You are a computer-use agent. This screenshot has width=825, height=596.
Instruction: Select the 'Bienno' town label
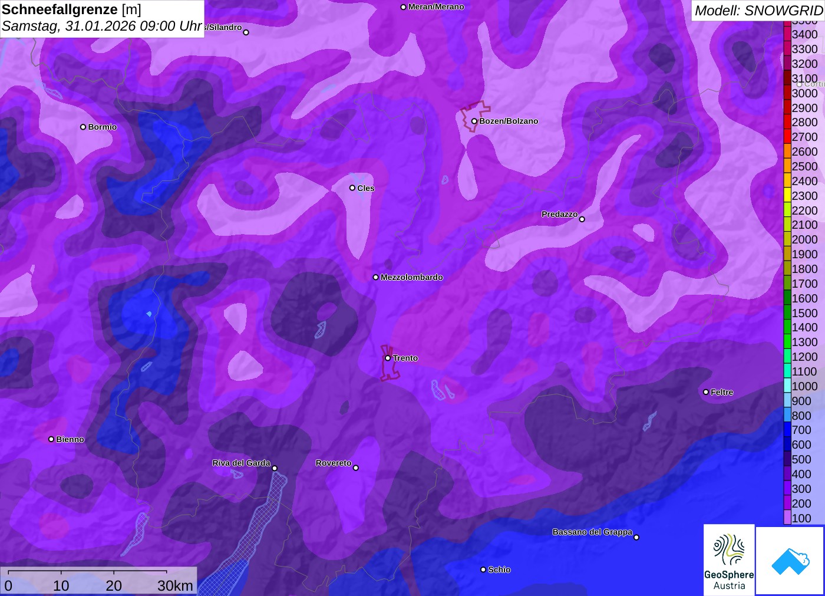click(70, 439)
